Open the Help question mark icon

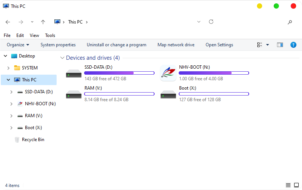pyautogui.click(x=293, y=45)
